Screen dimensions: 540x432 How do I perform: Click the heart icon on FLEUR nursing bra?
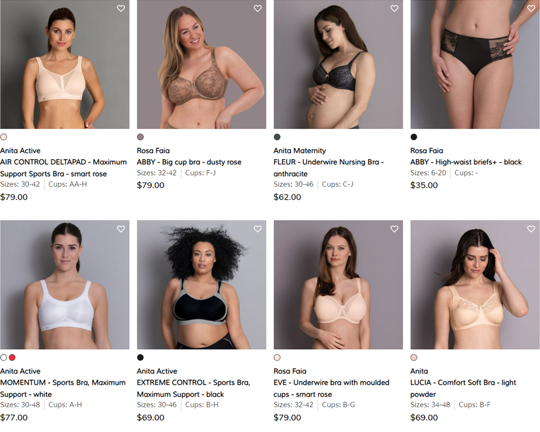[x=394, y=8]
